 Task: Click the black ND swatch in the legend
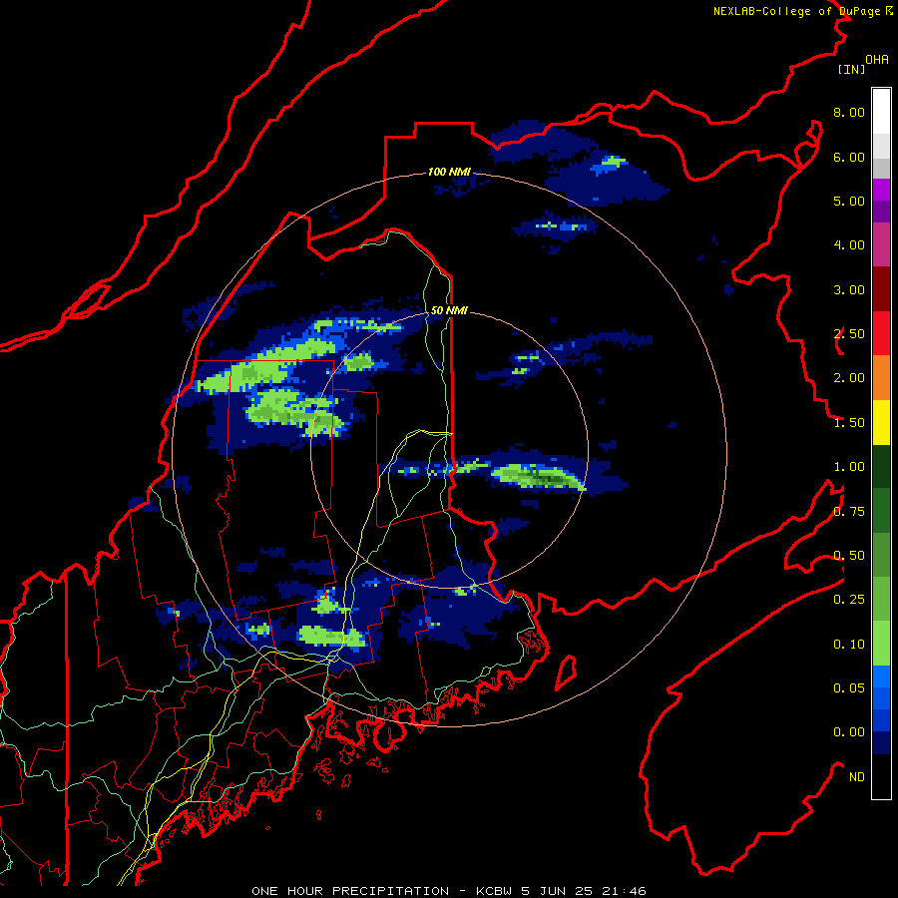coord(881,776)
